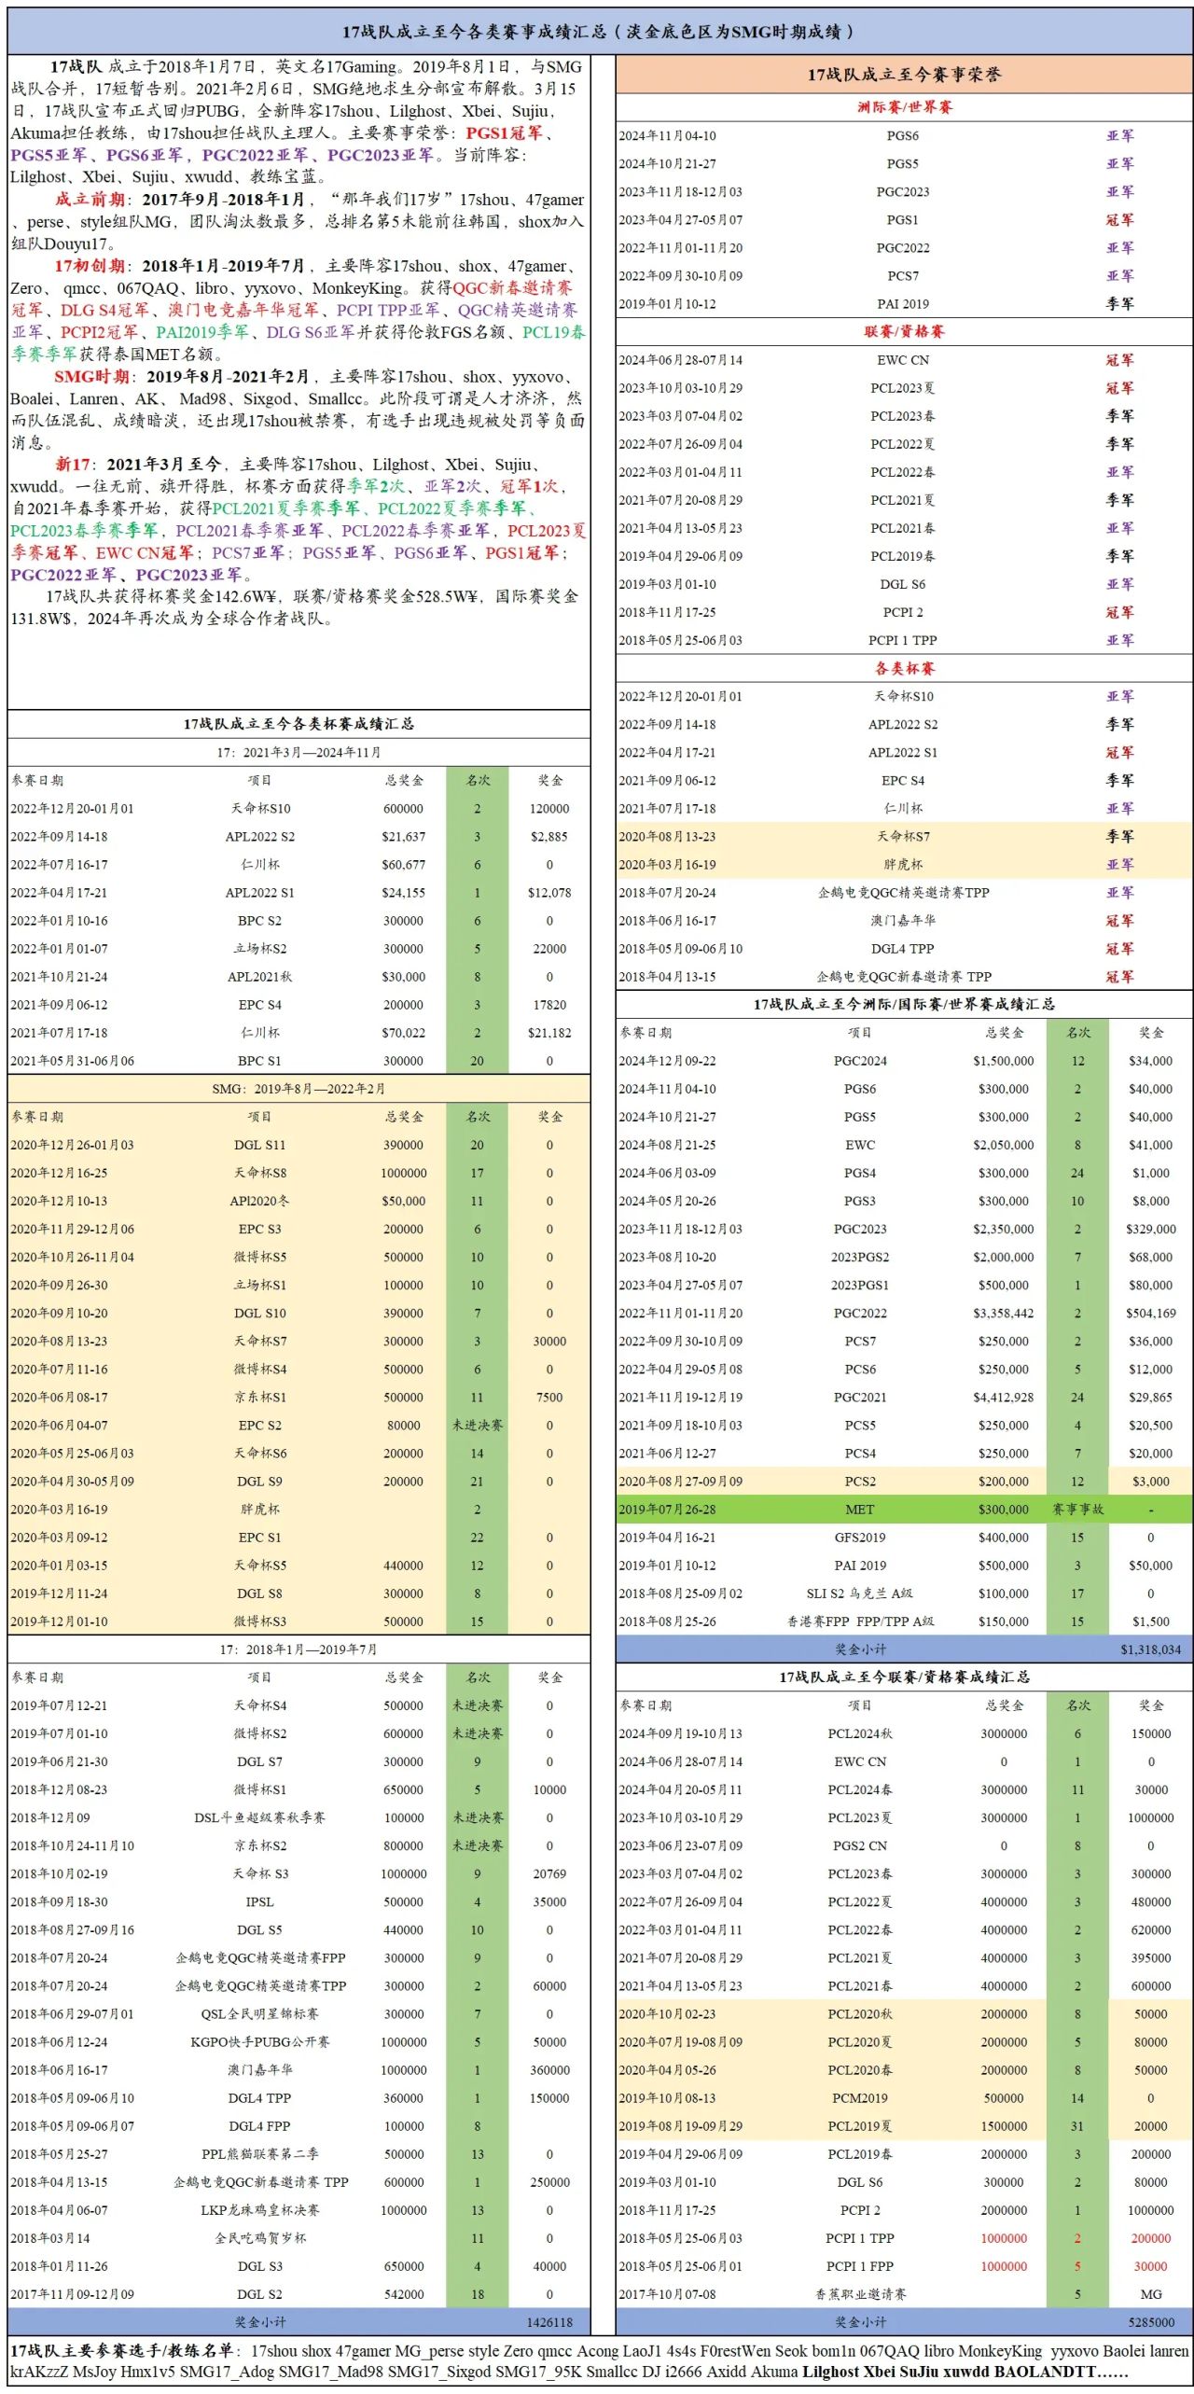Click "KGPO快手PUBG公开赛" event cell
This screenshot has height=2394, width=1194.
[259, 2040]
